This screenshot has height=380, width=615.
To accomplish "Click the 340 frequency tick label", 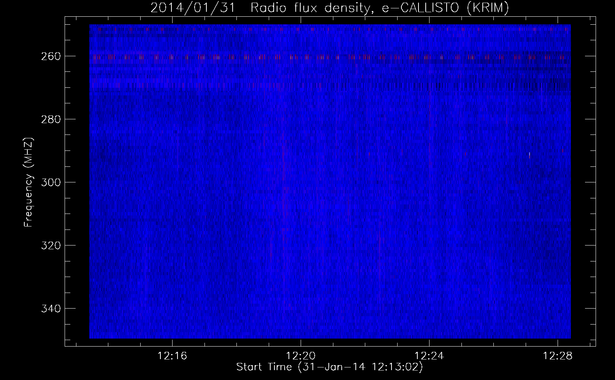I will tap(51, 309).
